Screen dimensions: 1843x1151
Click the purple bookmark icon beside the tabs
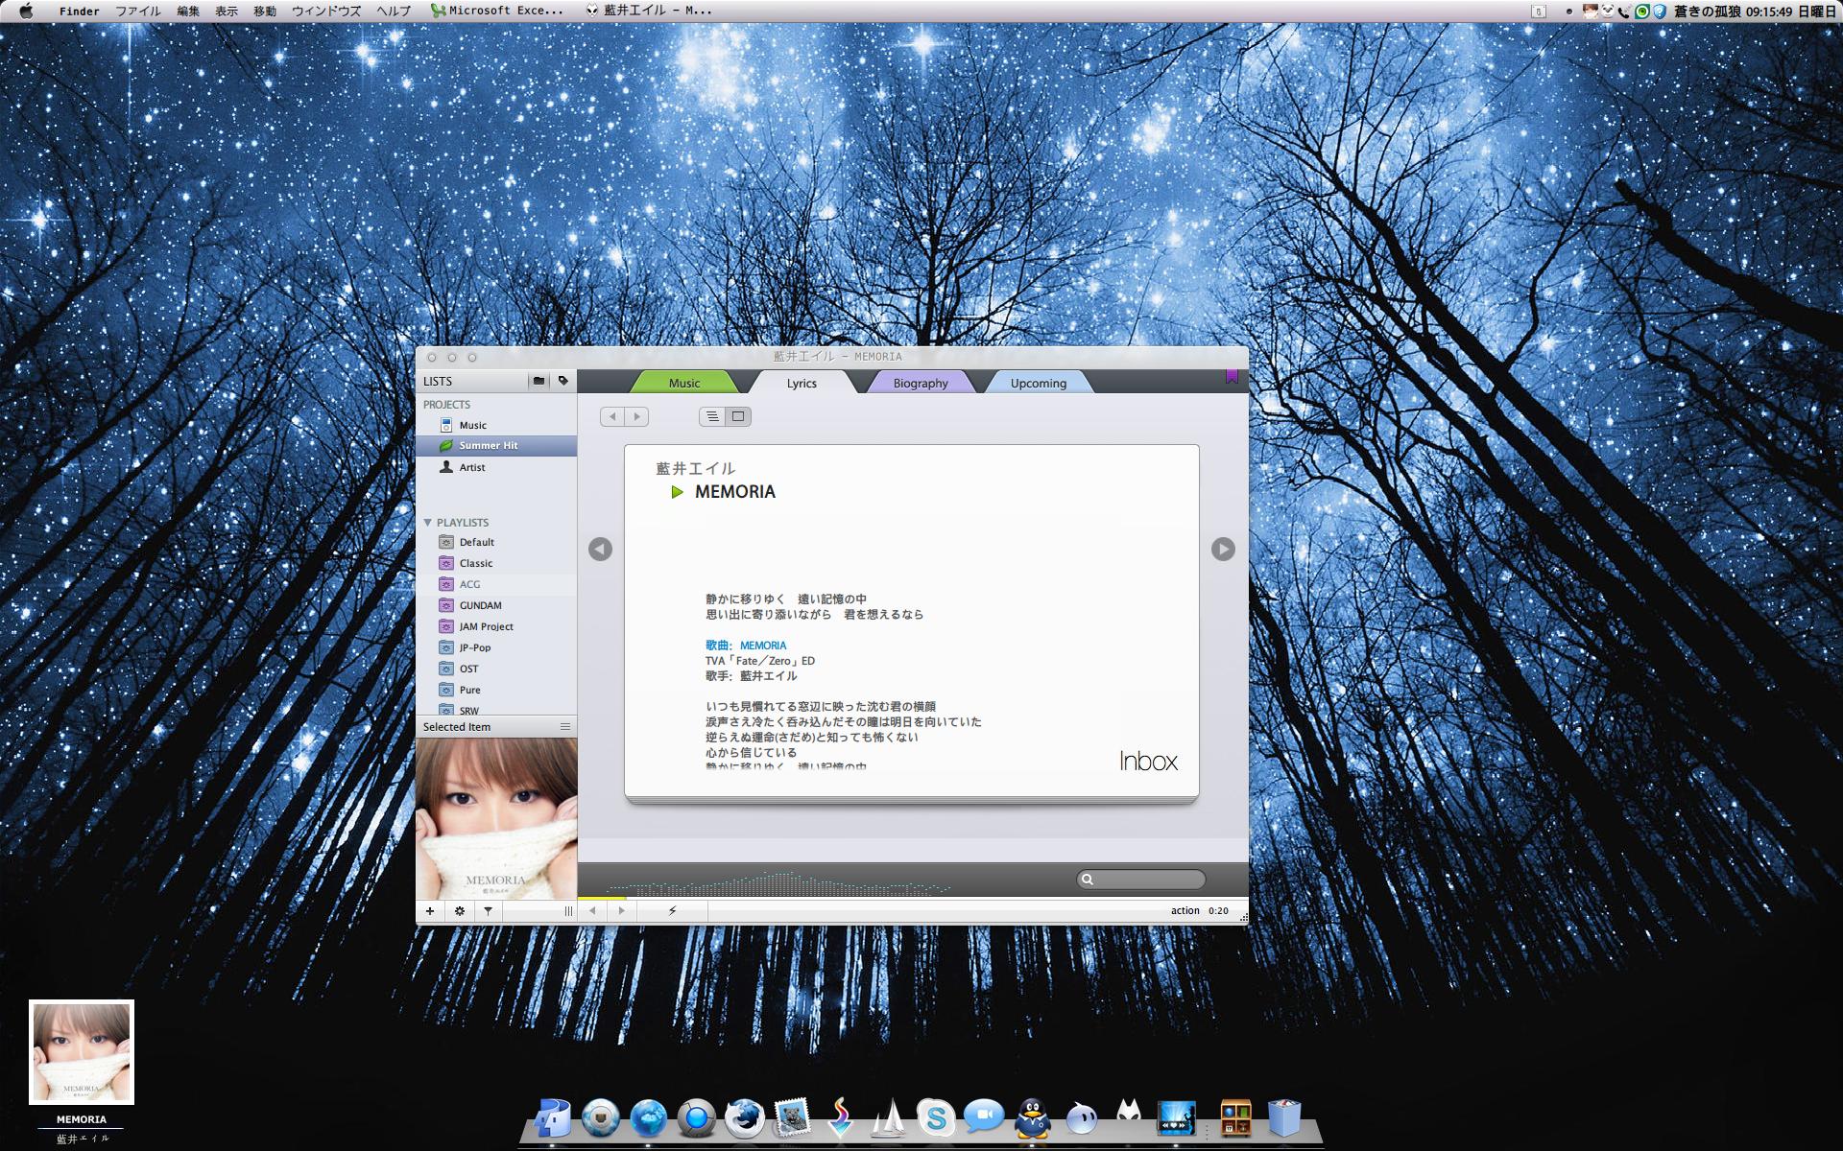tap(1232, 377)
